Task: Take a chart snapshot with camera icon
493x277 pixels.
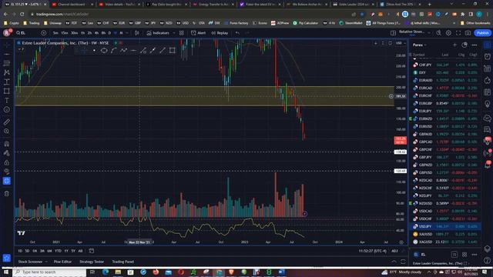Action: coord(468,33)
